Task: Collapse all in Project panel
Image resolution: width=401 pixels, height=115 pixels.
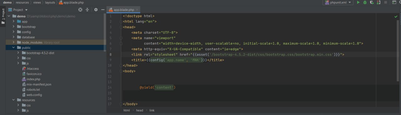Action: (87, 10)
